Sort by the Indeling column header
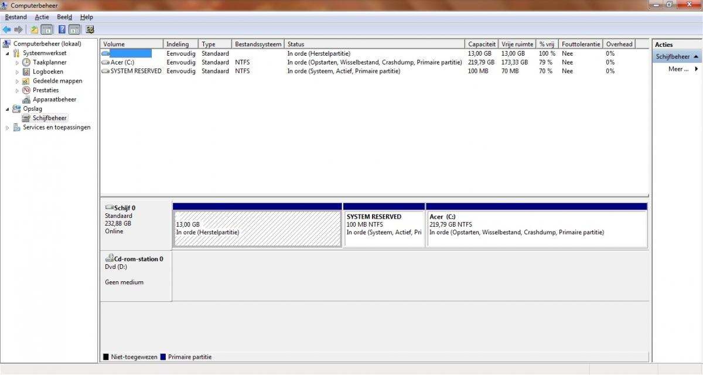Screen dimensions: 703x375 [181, 44]
